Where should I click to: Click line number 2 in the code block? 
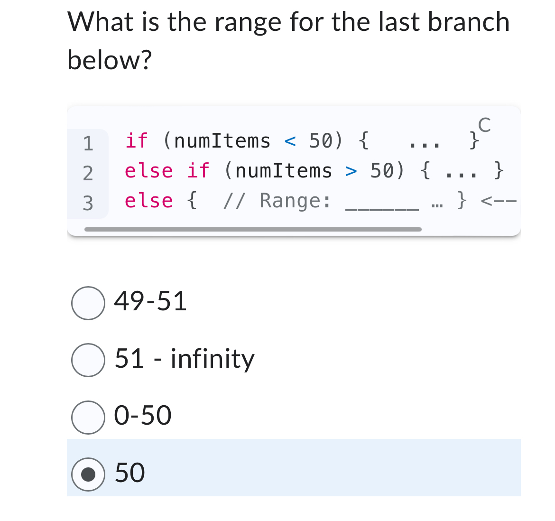88,171
